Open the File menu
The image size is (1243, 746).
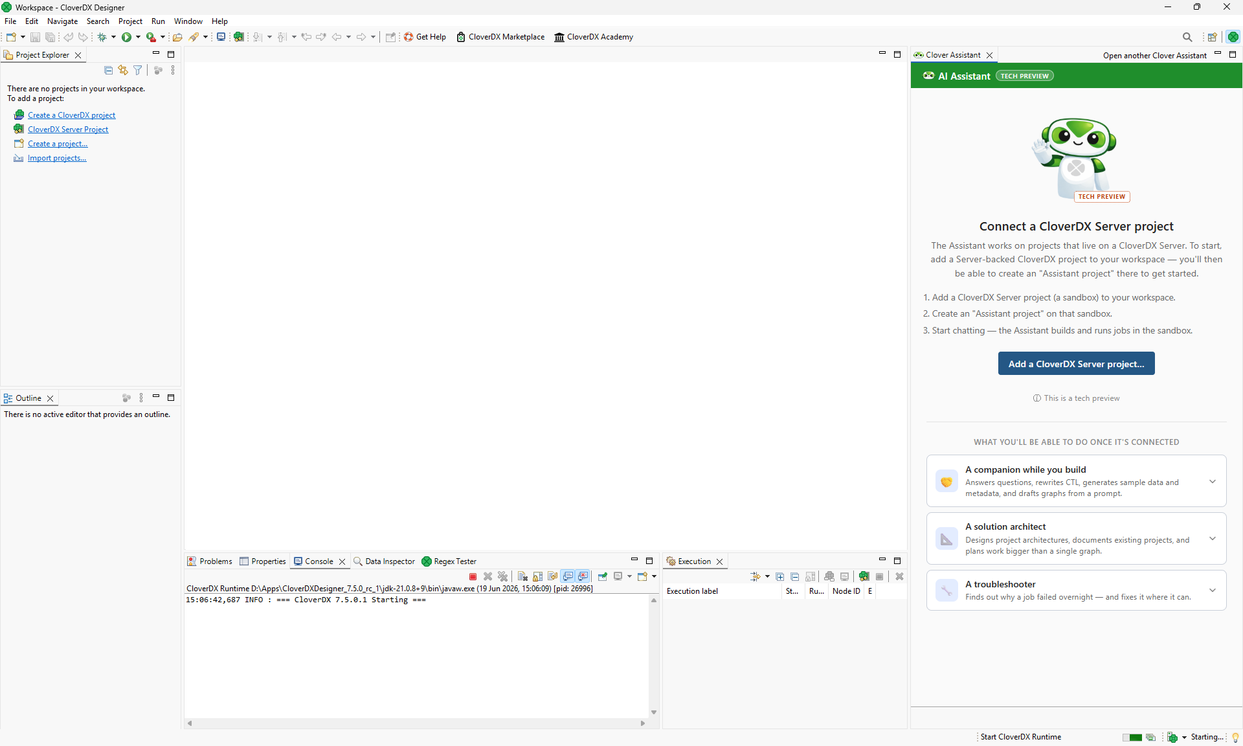pos(10,21)
